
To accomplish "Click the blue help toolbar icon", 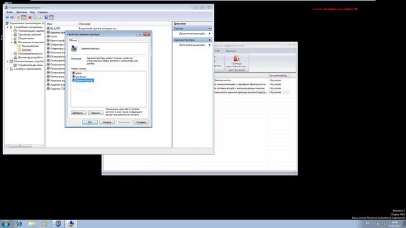I will 46,17.
